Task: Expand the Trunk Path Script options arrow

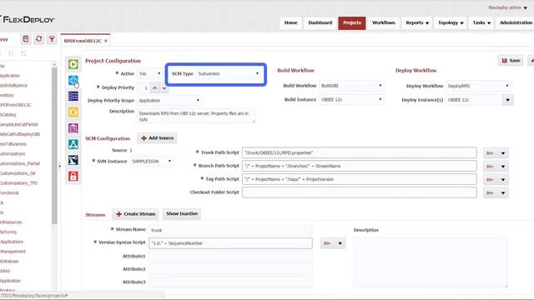Action: pyautogui.click(x=502, y=153)
